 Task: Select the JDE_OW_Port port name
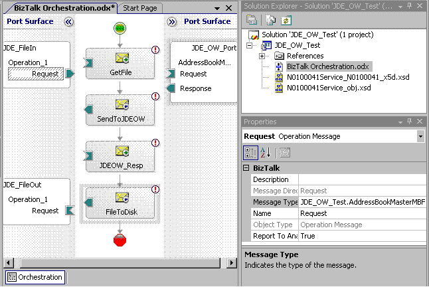pyautogui.click(x=214, y=48)
